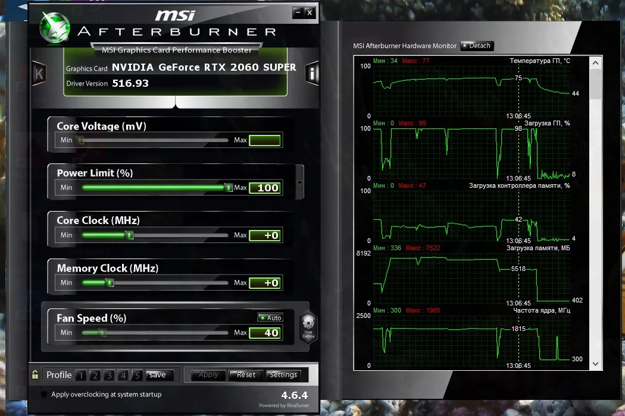Click the monitor scrollbar up arrow
Screen dimensions: 625x416
595,62
